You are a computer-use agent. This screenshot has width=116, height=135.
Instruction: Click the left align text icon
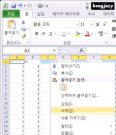coord(114,29)
